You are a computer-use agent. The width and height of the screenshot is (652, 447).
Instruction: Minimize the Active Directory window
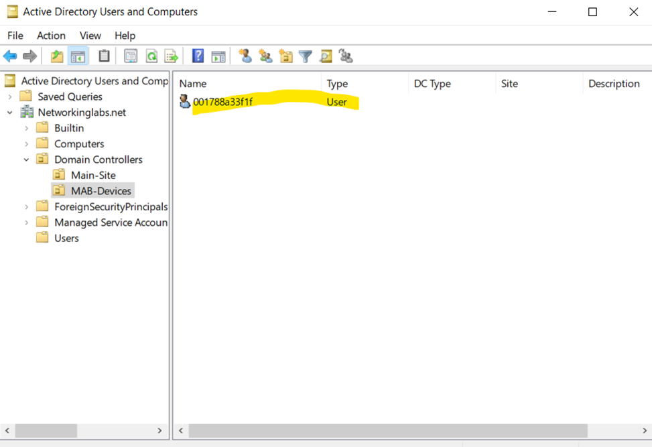tap(551, 11)
